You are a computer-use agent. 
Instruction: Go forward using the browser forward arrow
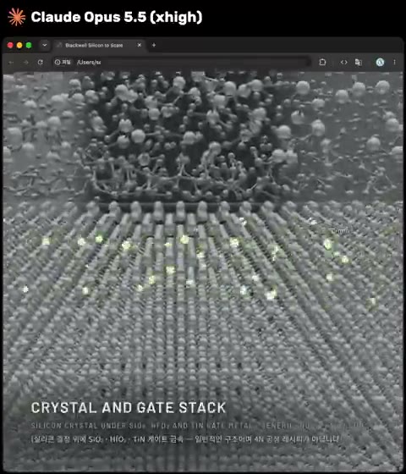[x=26, y=63]
